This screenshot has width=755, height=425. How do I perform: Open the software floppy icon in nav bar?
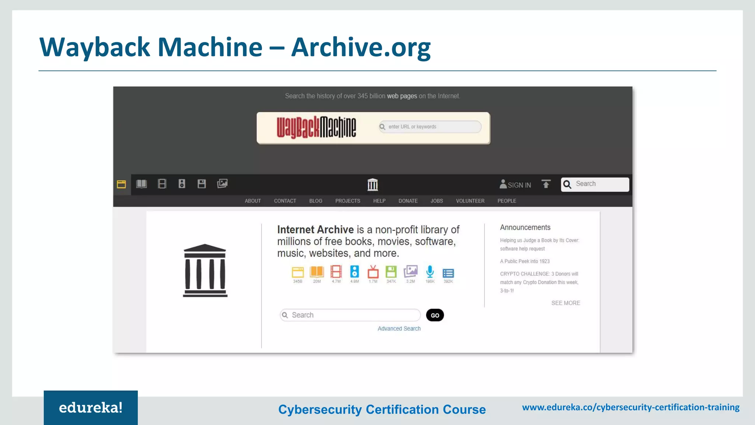pos(202,184)
